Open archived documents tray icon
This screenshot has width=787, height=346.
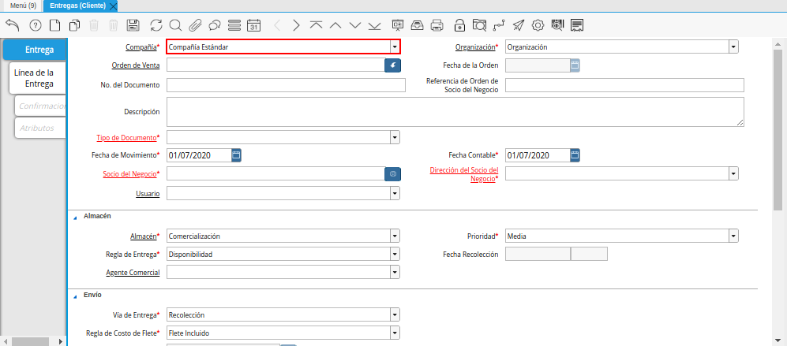(x=418, y=25)
